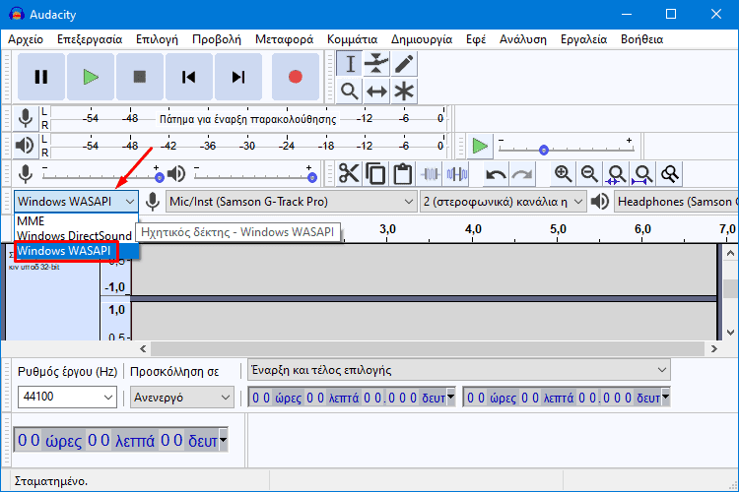Open the Επεξεργασία menu

pos(90,39)
